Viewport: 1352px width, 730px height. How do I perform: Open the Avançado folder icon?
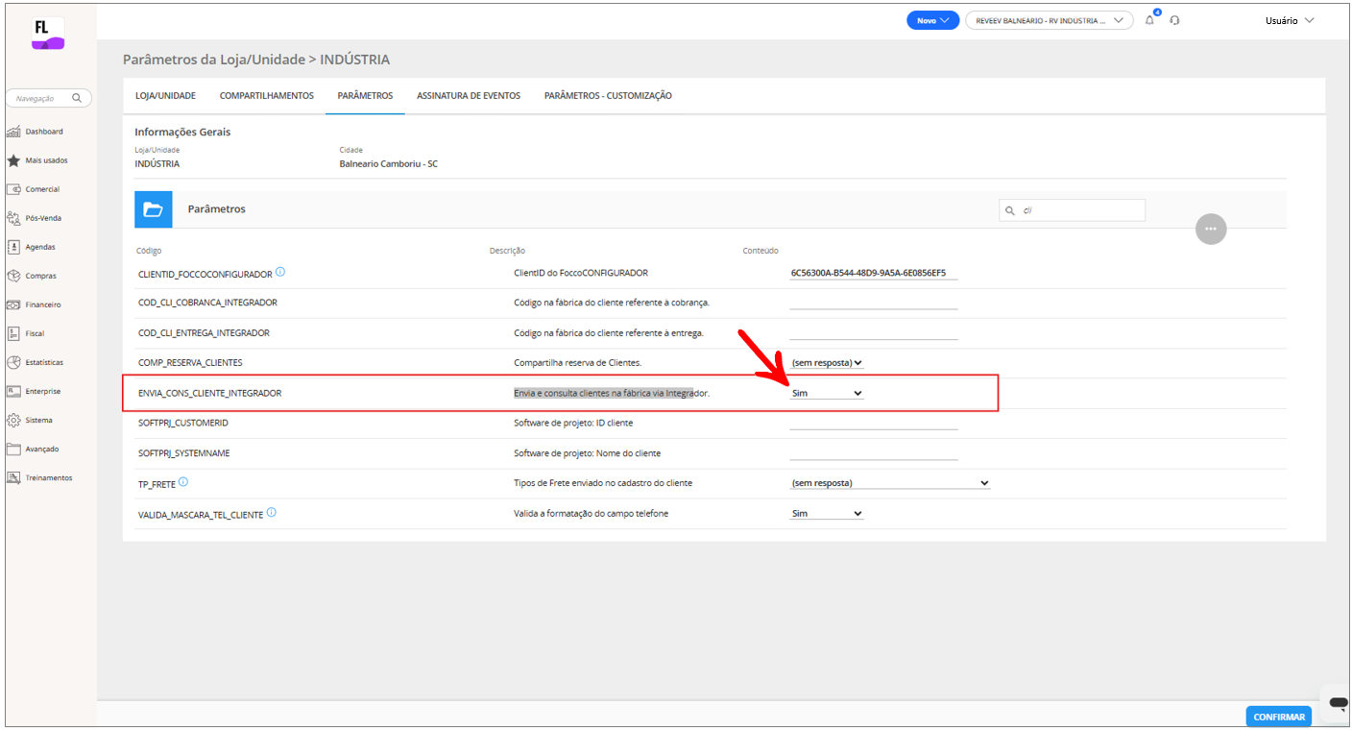[x=14, y=449]
